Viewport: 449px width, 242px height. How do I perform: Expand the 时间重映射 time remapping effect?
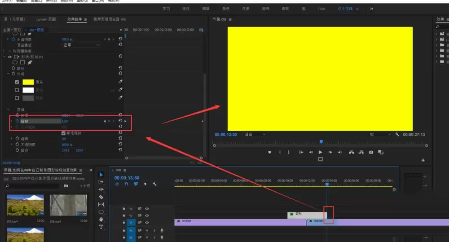[x=4, y=51]
